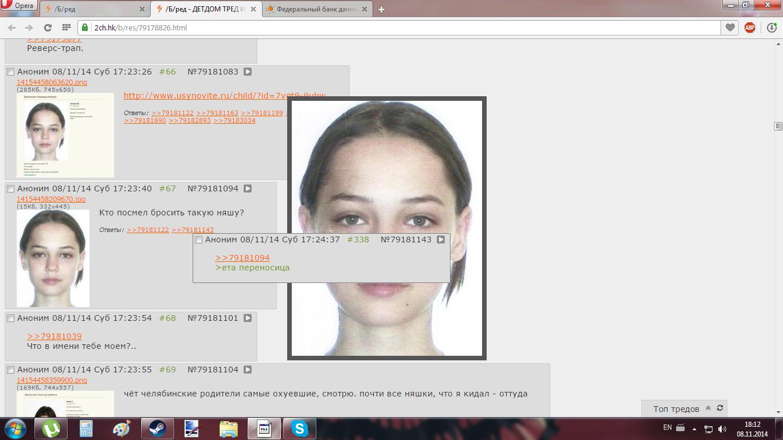Viewport: 783px width, 440px height.
Task: Open the downloads icon in the toolbar
Action: [x=772, y=27]
